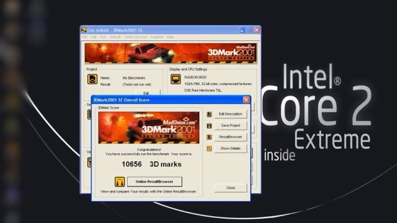Click the "(Tests not run yet)" result text
Viewport: 397px width, 223px height.
(136, 84)
